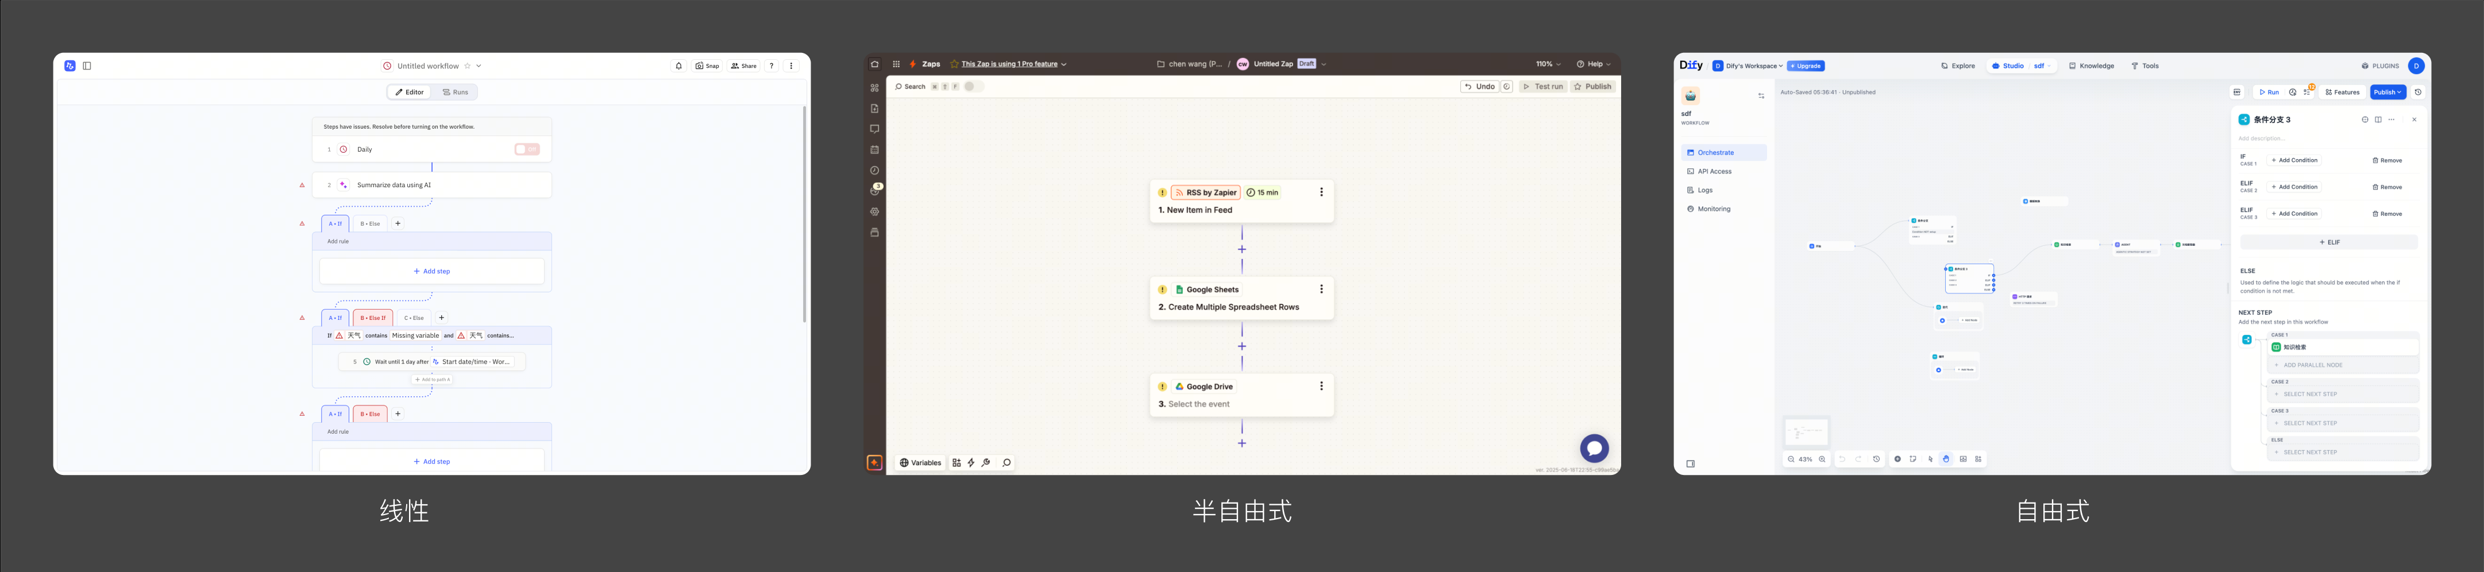This screenshot has height=572, width=2484.
Task: Click the first Add step button
Action: (x=432, y=271)
